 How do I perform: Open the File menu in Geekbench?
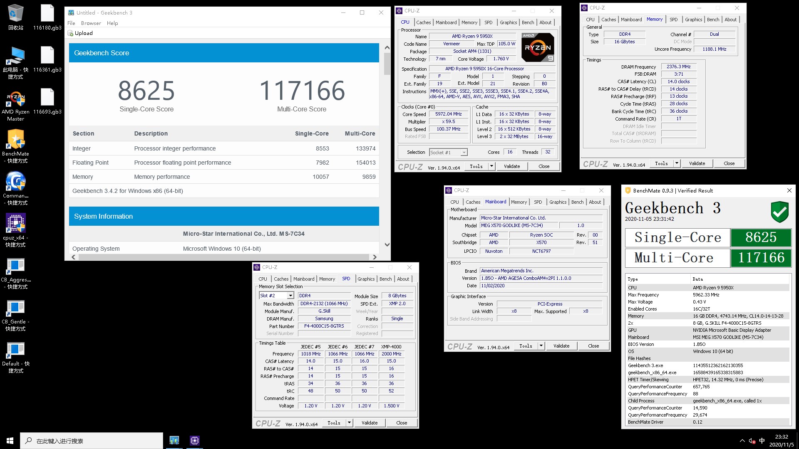[71, 23]
